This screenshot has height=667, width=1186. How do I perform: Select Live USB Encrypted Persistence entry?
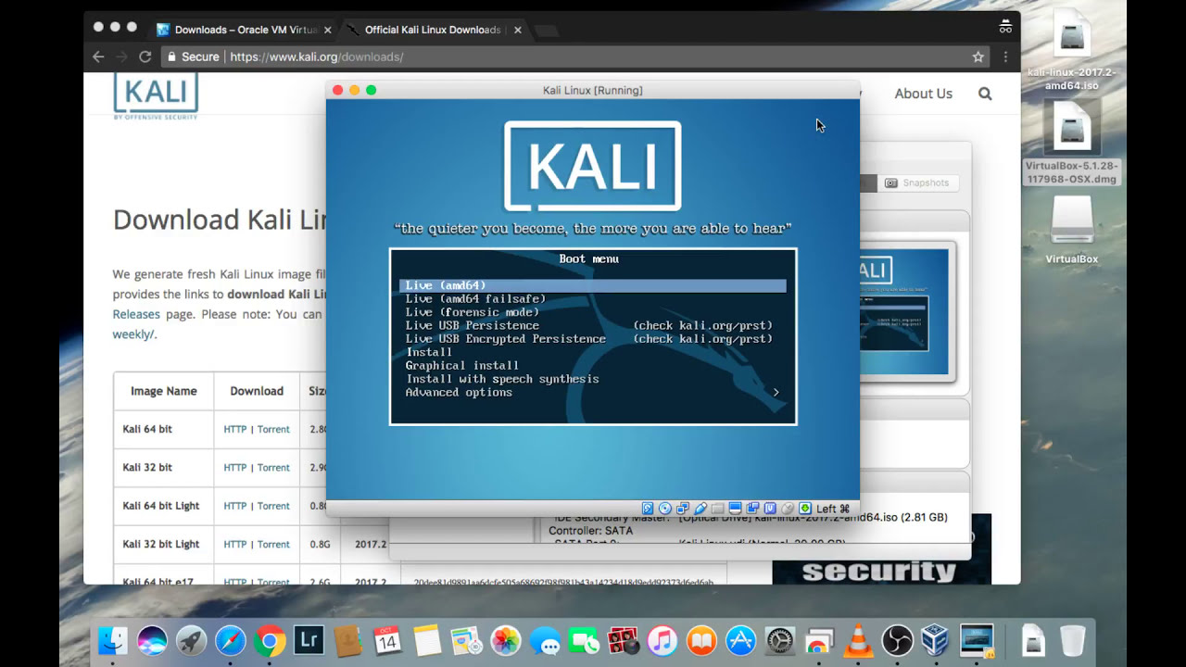(x=593, y=339)
